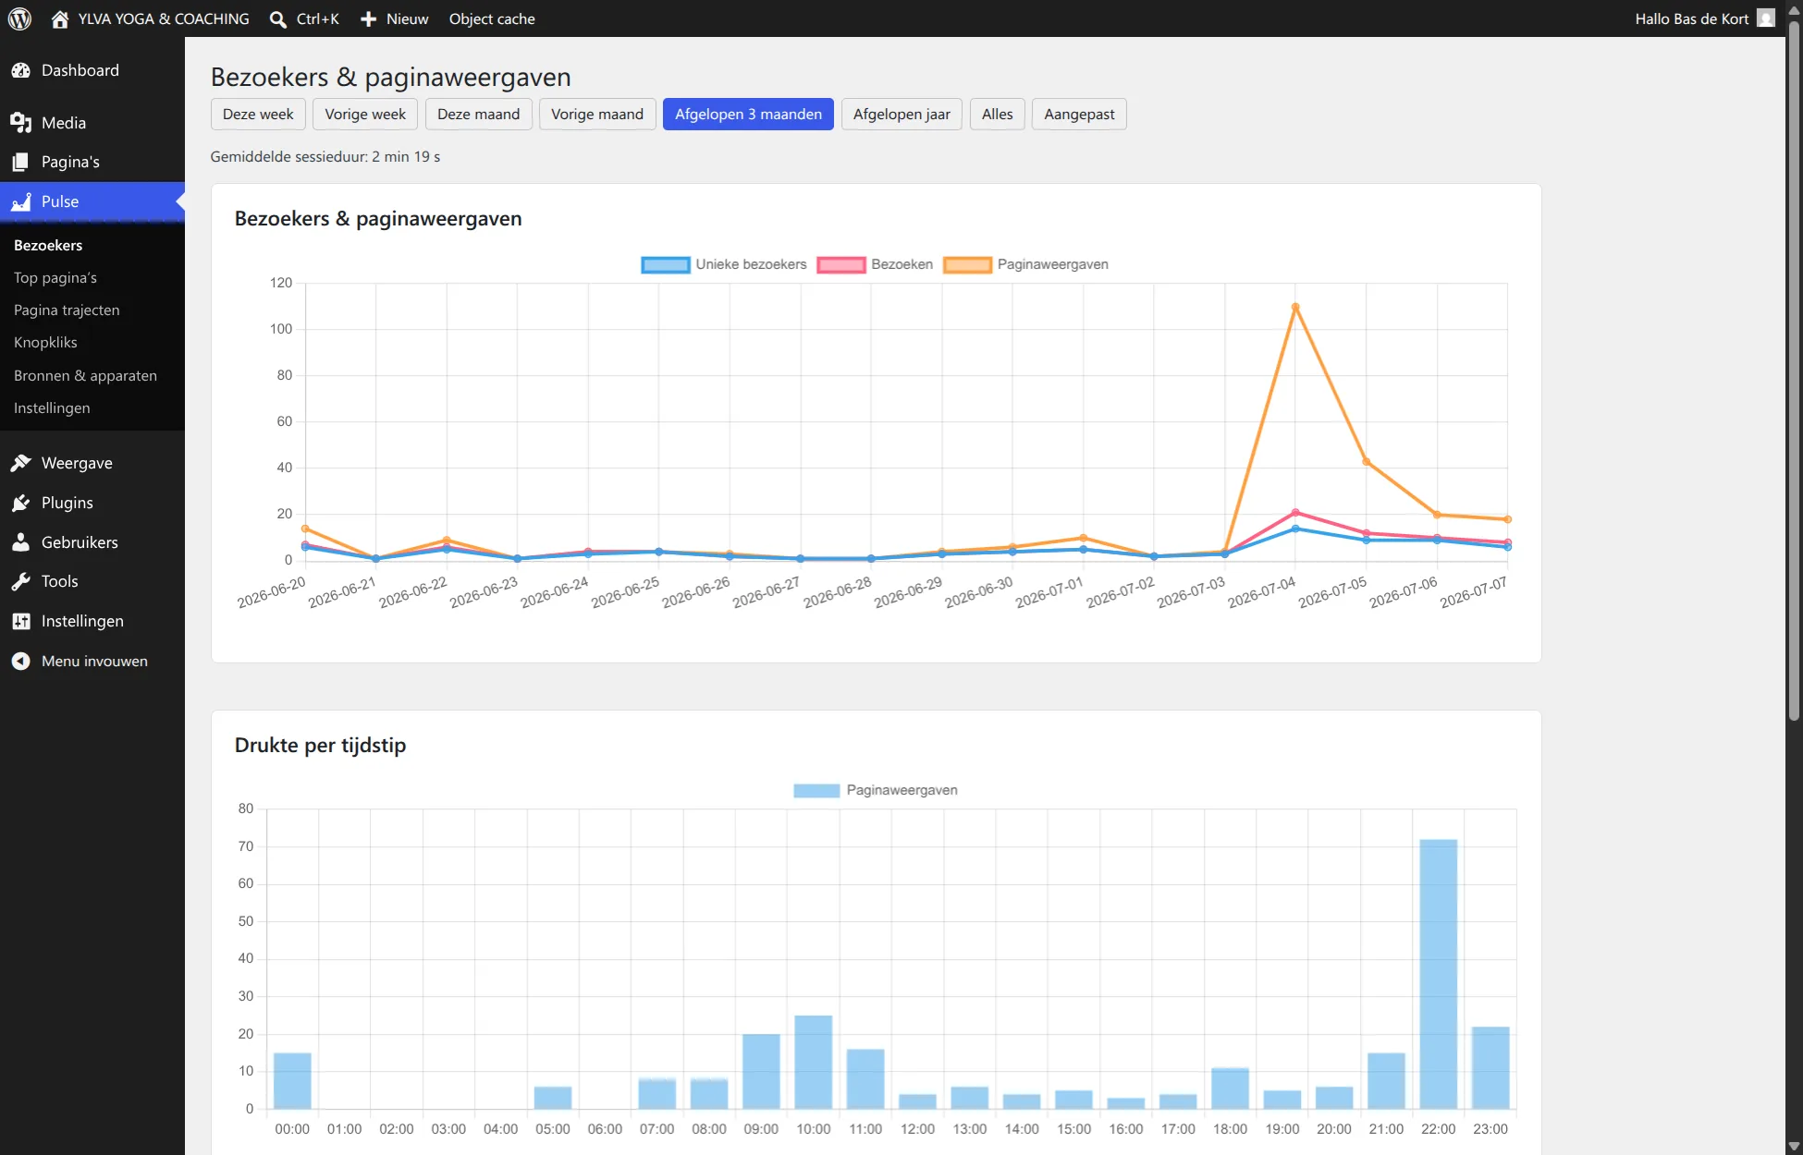Click the 23:00 bar in the hourly chart

point(1490,1068)
